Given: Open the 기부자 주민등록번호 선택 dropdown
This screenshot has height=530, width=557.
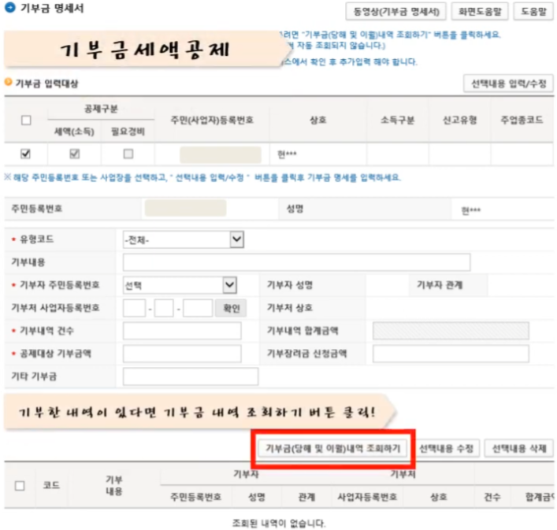Looking at the screenshot, I should pos(180,285).
